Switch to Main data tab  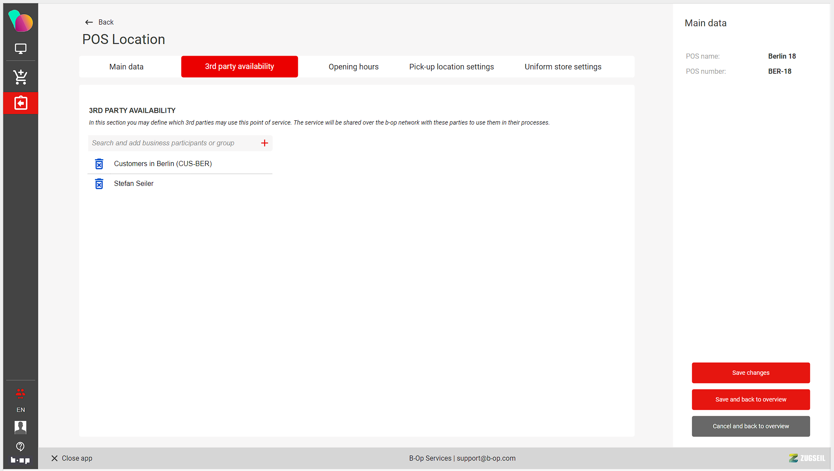126,67
